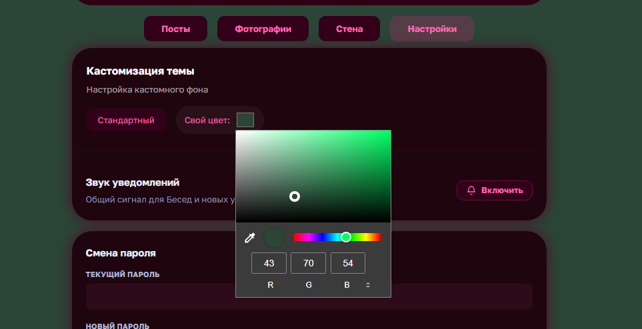Toggle RGB color format arrows

point(368,285)
